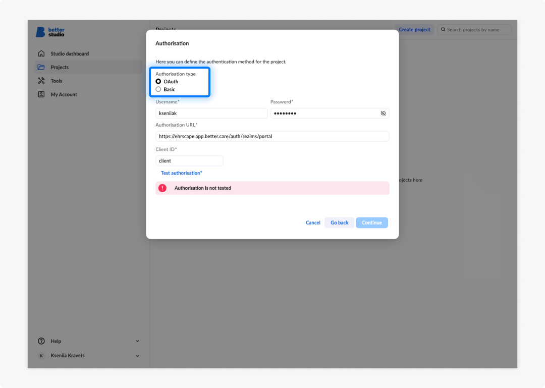
Task: Expand the Kseniia Kravets user chevron
Action: tap(138, 356)
